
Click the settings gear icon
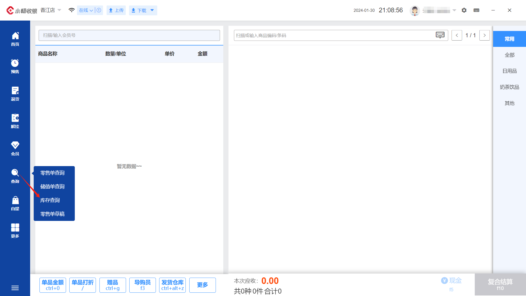click(x=464, y=10)
